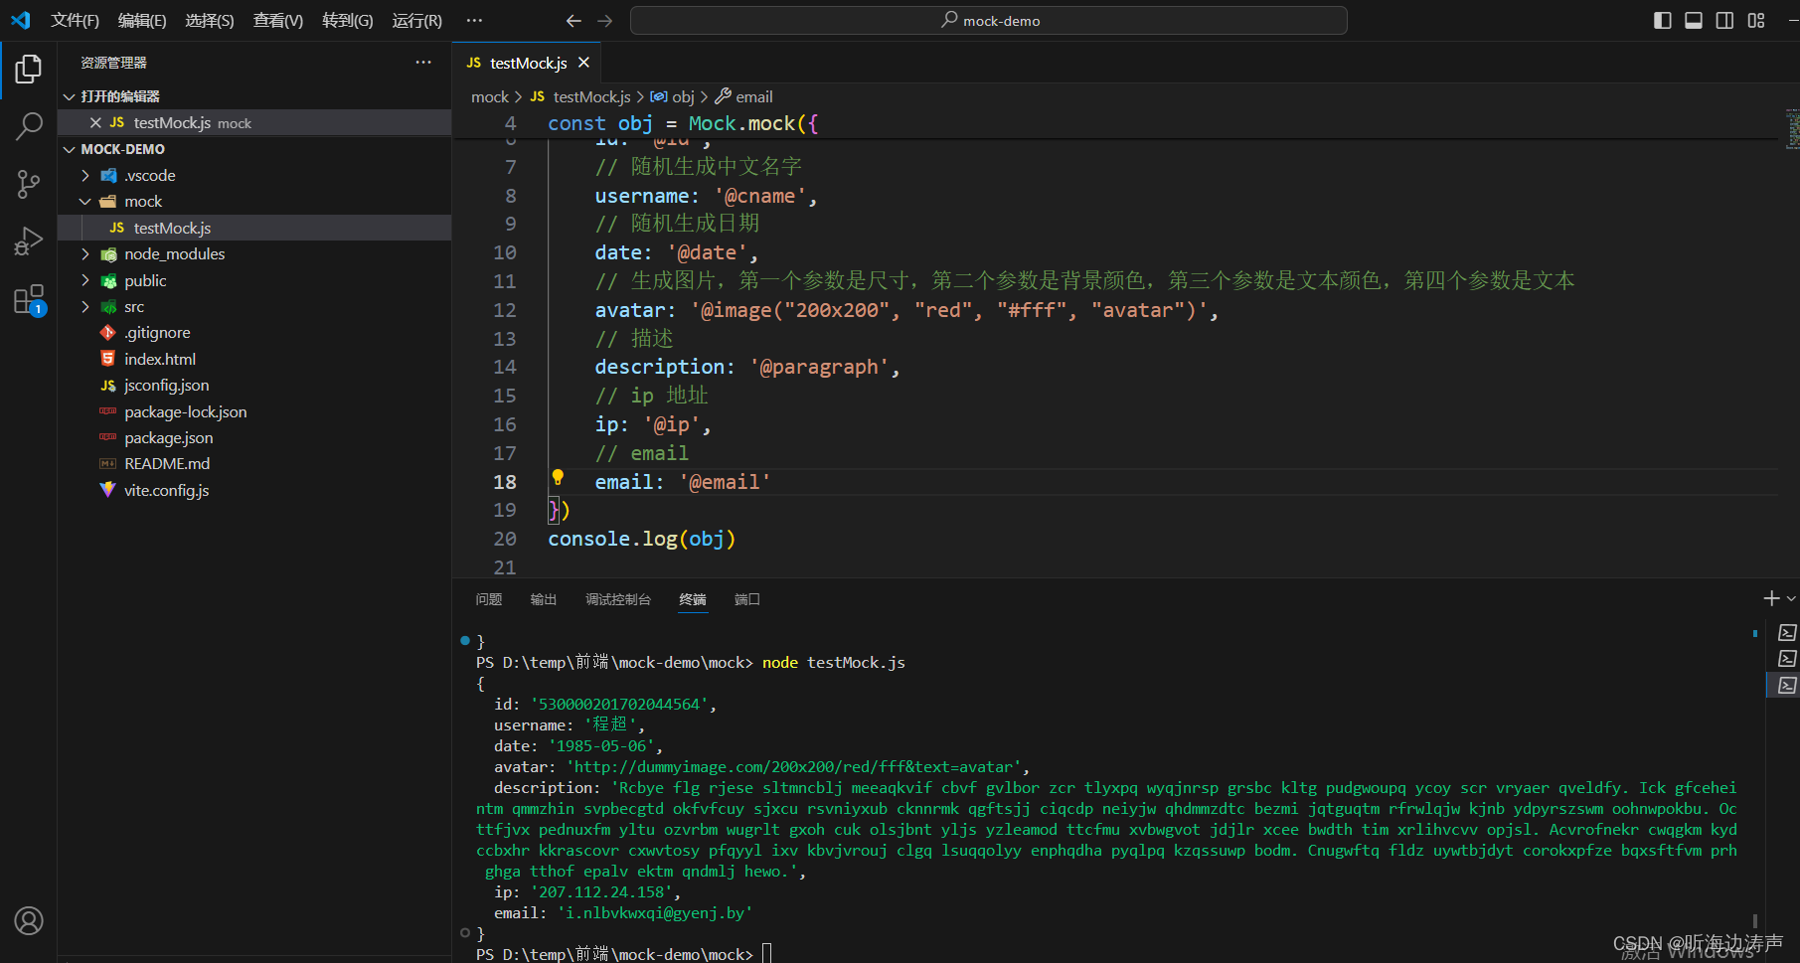Switch to the 端口 panel tab
Viewport: 1800px width, 963px height.
[x=747, y=599]
